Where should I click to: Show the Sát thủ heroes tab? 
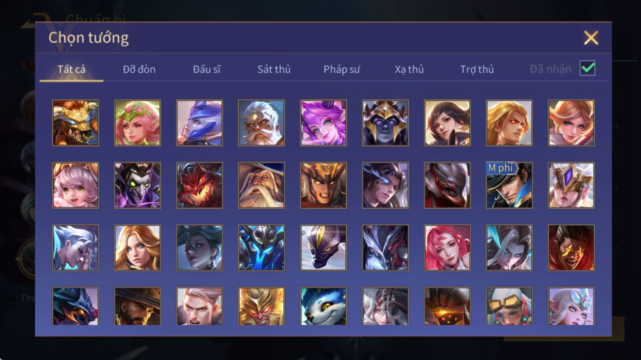click(274, 69)
